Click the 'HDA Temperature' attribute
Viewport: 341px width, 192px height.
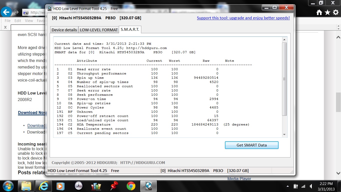(x=94, y=124)
